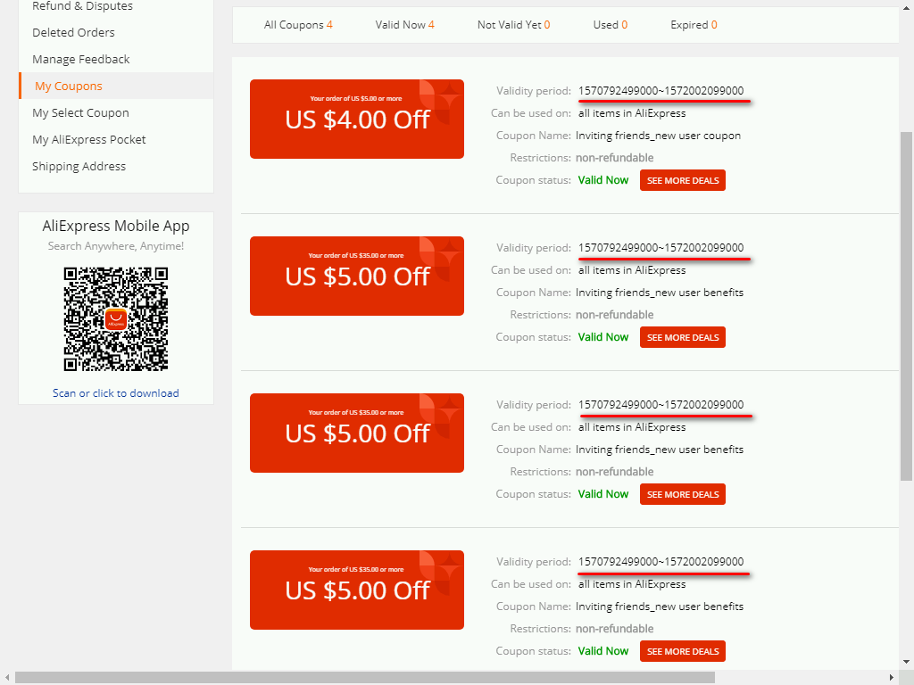Switch to Expired coupons tab
The image size is (914, 685).
(694, 25)
